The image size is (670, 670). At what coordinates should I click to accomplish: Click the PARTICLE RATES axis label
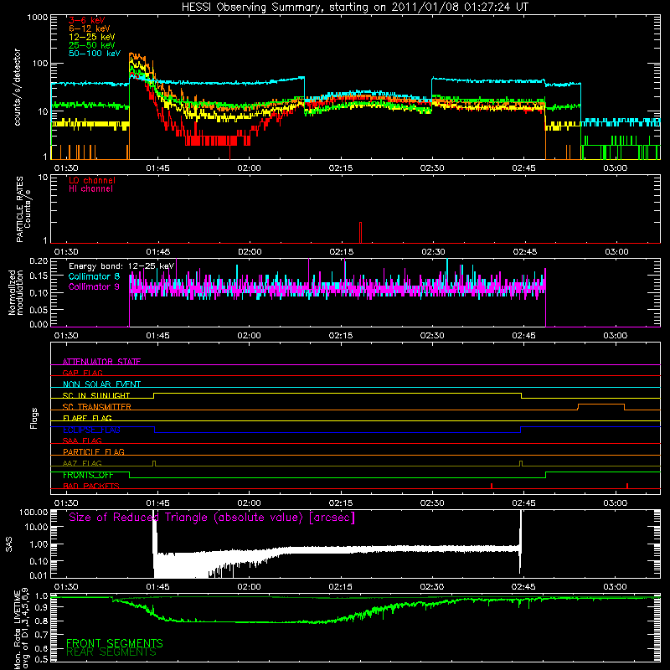23,209
